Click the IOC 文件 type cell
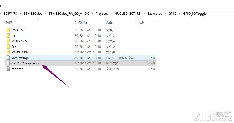234x123 pixels. pos(113,63)
